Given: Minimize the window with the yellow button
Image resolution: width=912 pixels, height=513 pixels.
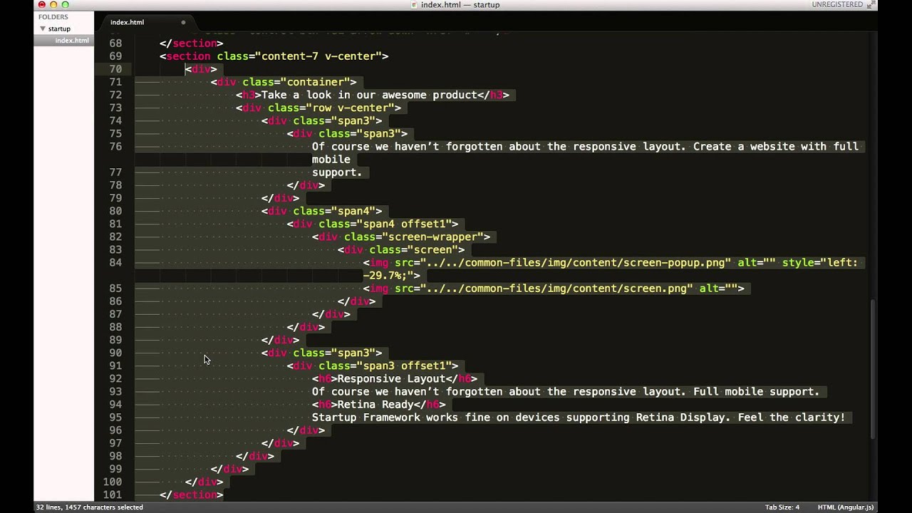Looking at the screenshot, I should coord(53,5).
